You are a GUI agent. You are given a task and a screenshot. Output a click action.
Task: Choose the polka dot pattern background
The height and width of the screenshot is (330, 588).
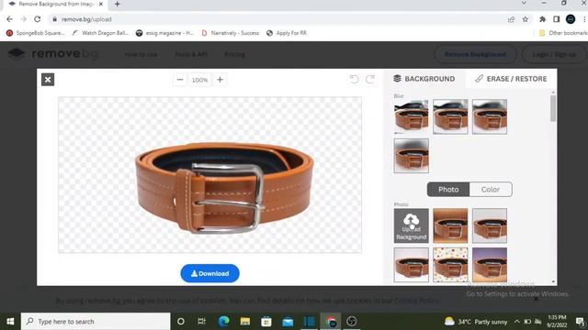(x=450, y=265)
